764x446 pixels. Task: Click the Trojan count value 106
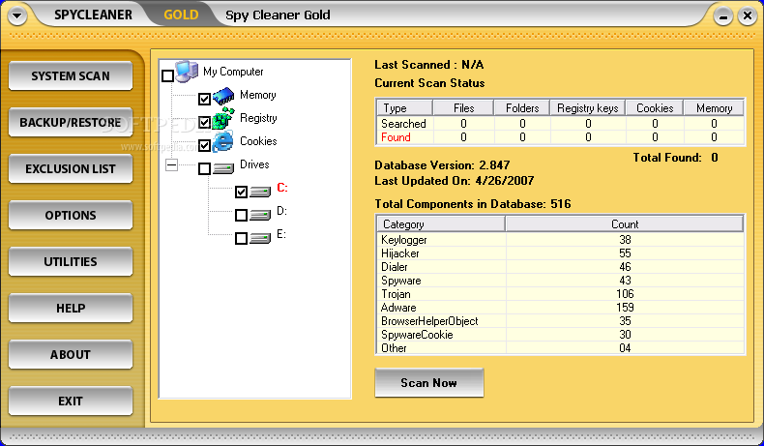click(x=625, y=294)
